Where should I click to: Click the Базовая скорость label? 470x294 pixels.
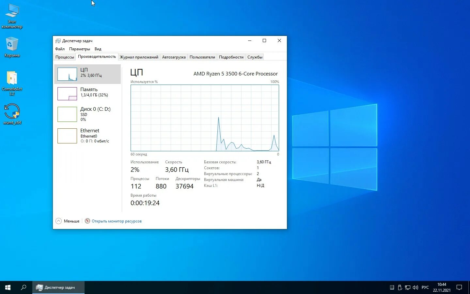click(220, 162)
